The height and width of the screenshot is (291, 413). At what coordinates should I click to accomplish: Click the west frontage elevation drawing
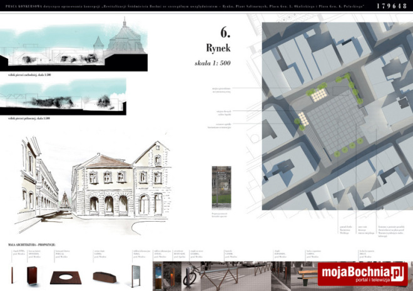tap(75, 49)
